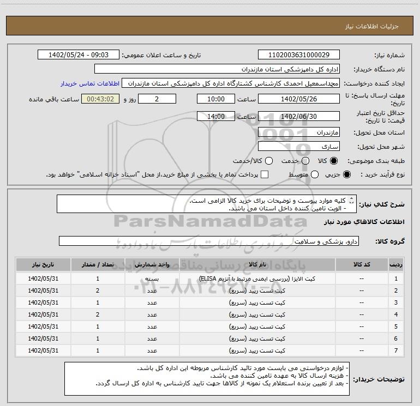
Task: Click the rapid test kit name in row 3
Action: (x=257, y=302)
